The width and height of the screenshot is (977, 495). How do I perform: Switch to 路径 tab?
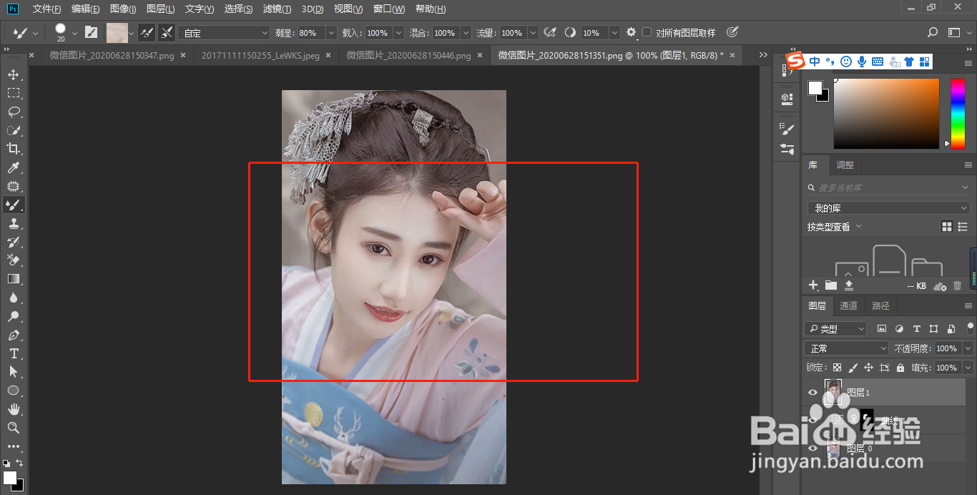point(880,305)
